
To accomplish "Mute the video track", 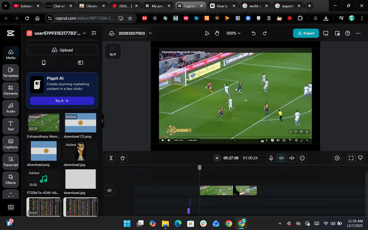I will [109, 191].
